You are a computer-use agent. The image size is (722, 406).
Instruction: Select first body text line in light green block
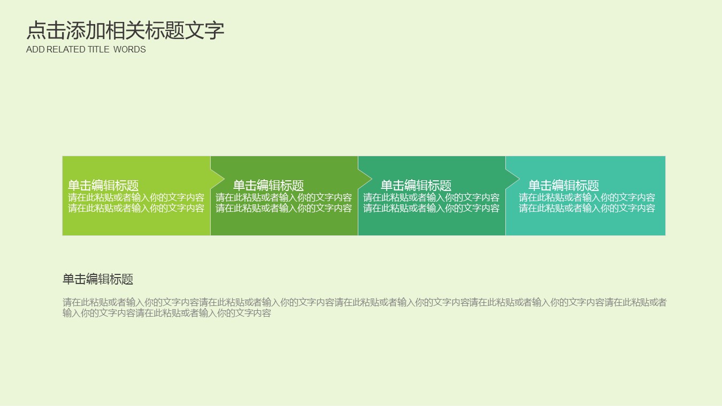coord(136,197)
